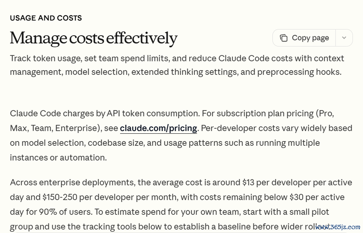
Task: Click the words 'Track token usage' in subtitle
Action: [46, 59]
